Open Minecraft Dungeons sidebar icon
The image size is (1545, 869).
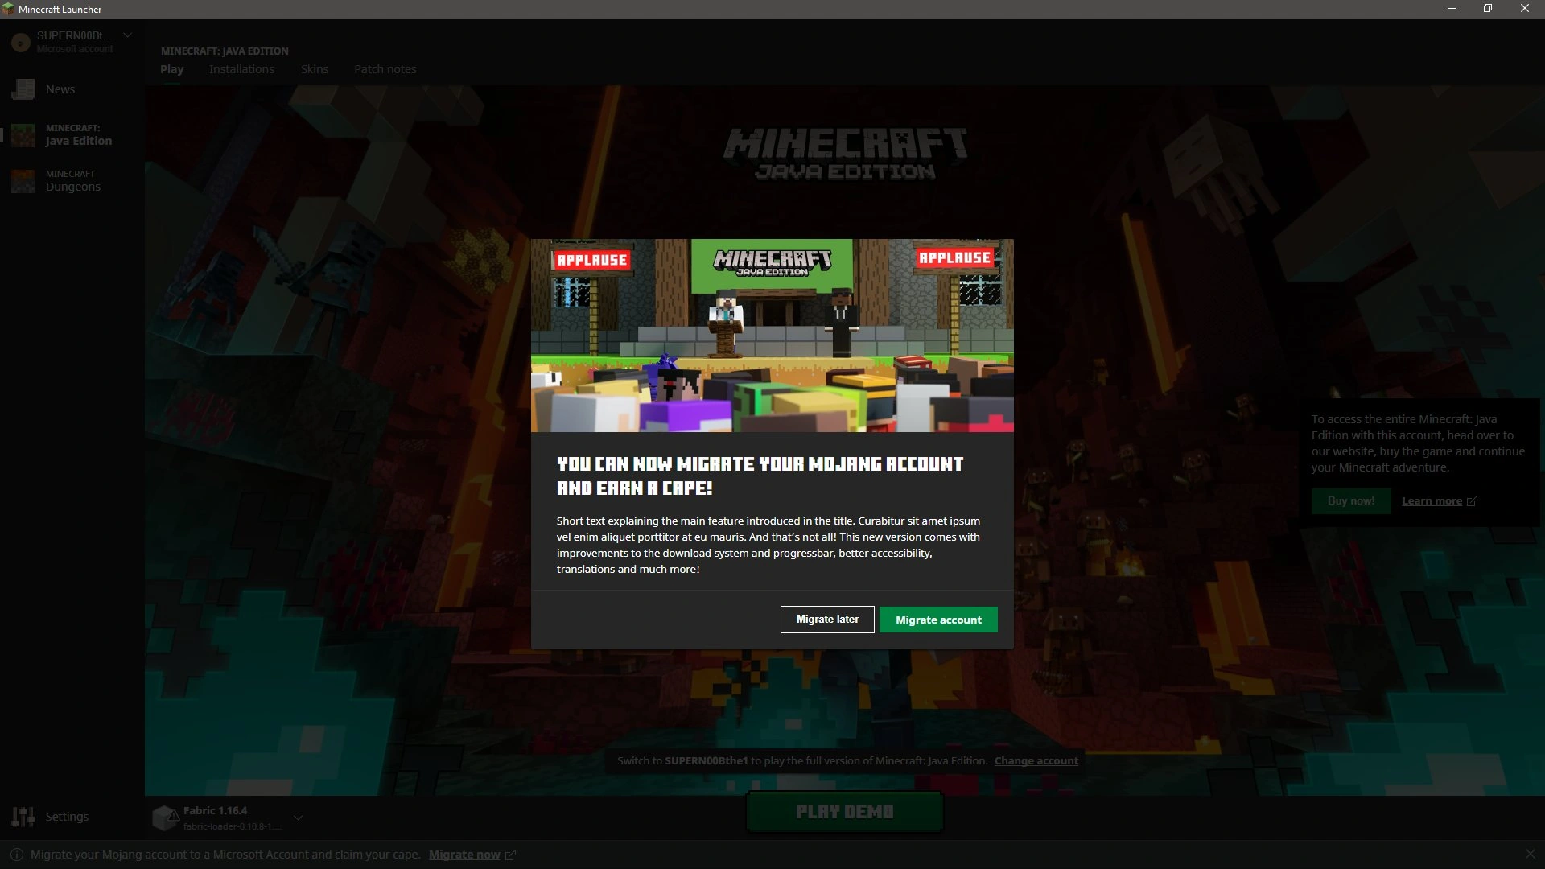tap(23, 181)
